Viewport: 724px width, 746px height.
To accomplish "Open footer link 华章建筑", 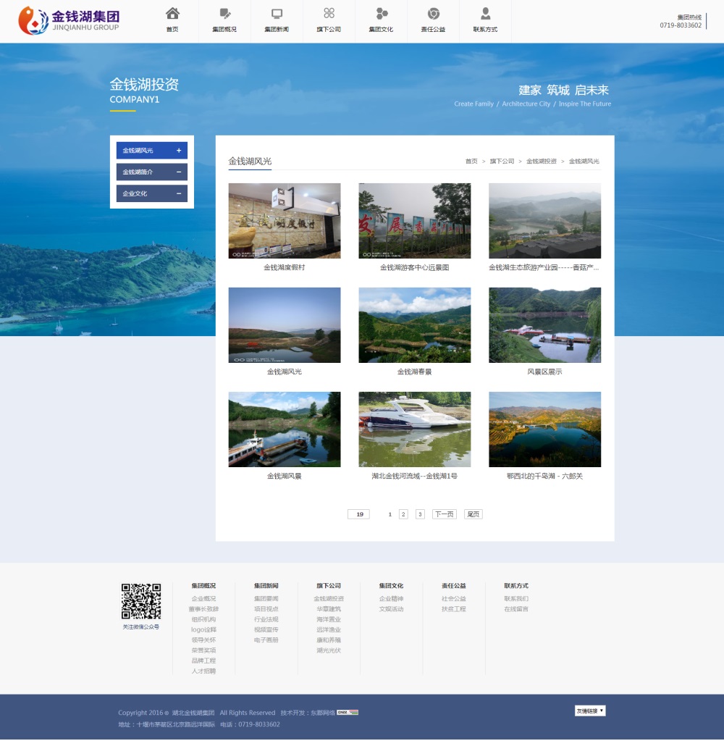I will click(329, 609).
